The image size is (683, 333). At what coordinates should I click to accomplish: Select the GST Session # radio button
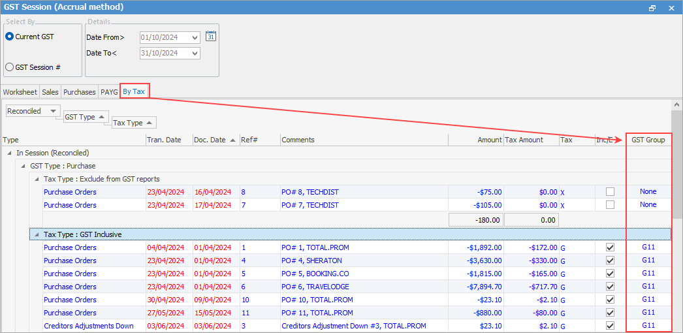[x=9, y=67]
